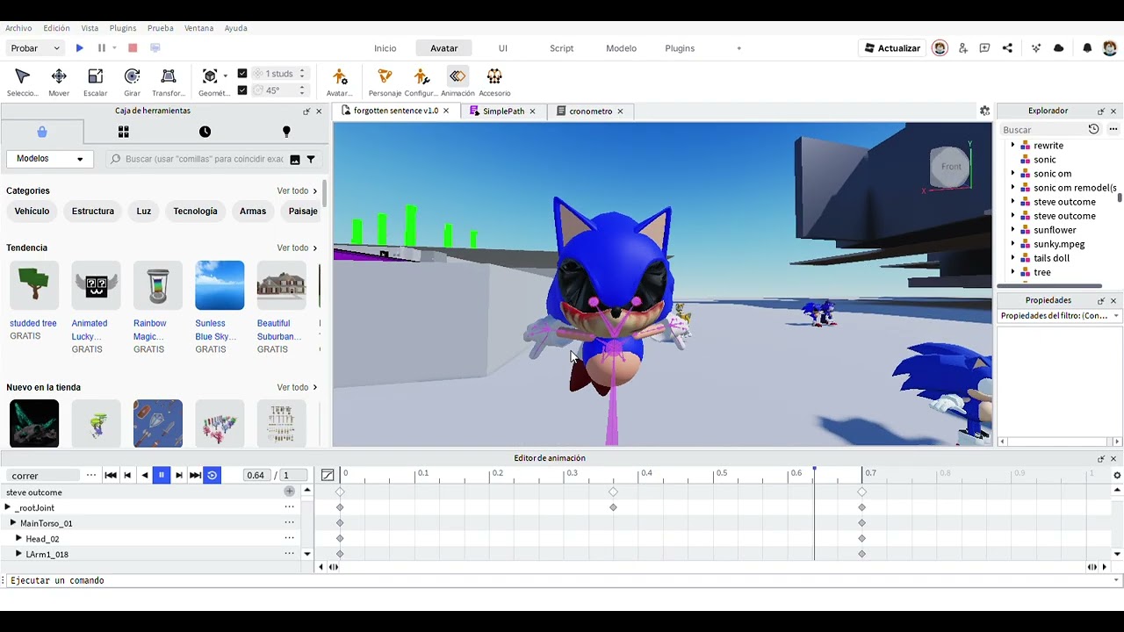Image resolution: width=1124 pixels, height=632 pixels.
Task: Open the Toolbox lightbulb creations tab
Action: (286, 132)
